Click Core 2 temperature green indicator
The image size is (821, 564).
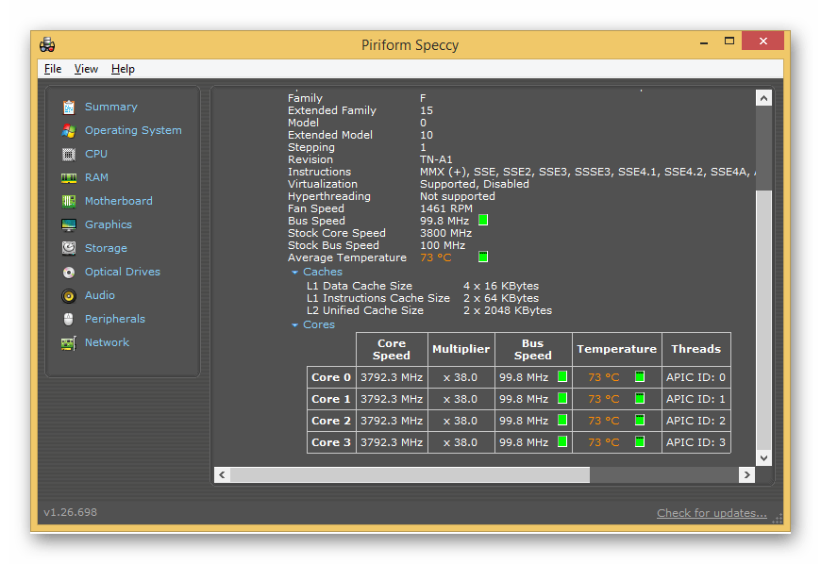click(x=640, y=420)
